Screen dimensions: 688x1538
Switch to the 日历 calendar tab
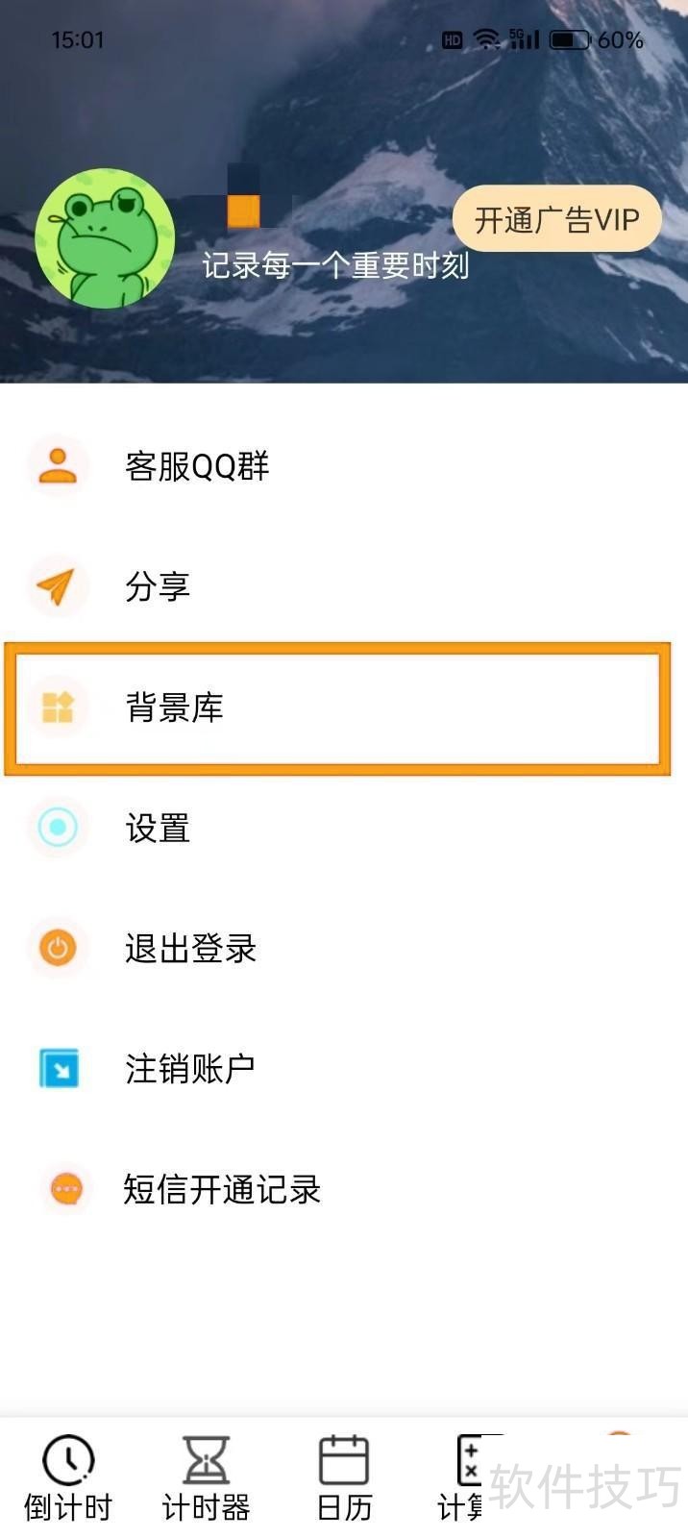[x=344, y=1479]
